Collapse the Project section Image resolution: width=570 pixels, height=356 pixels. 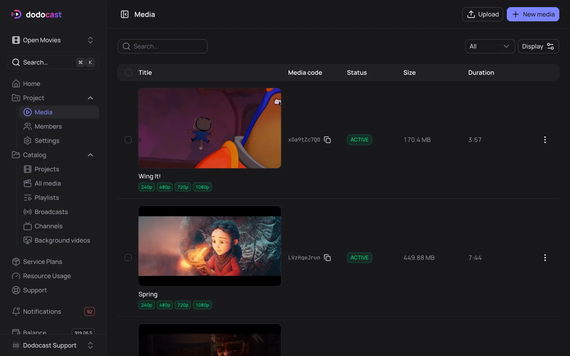click(x=90, y=98)
